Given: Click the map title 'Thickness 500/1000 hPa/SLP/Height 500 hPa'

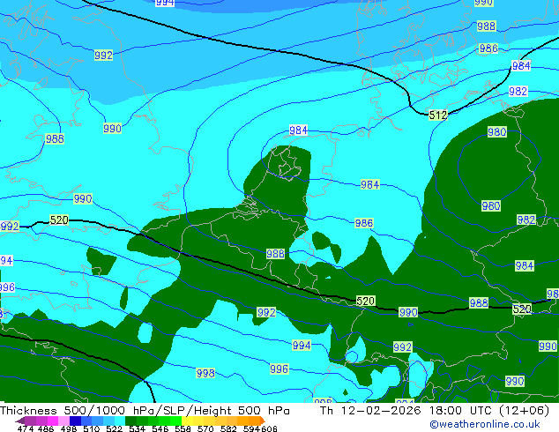Looking at the screenshot, I should click(x=145, y=411).
